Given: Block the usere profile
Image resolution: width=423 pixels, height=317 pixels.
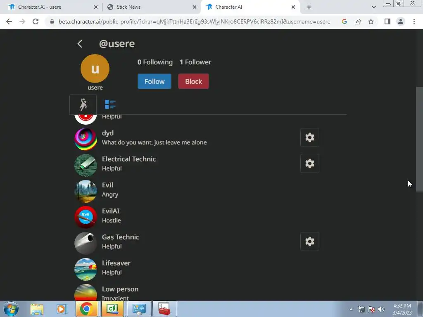Looking at the screenshot, I should (193, 81).
